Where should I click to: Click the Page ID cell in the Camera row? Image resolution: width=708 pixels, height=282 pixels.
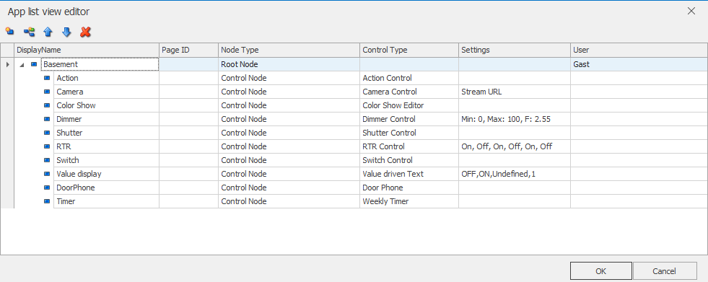click(189, 92)
